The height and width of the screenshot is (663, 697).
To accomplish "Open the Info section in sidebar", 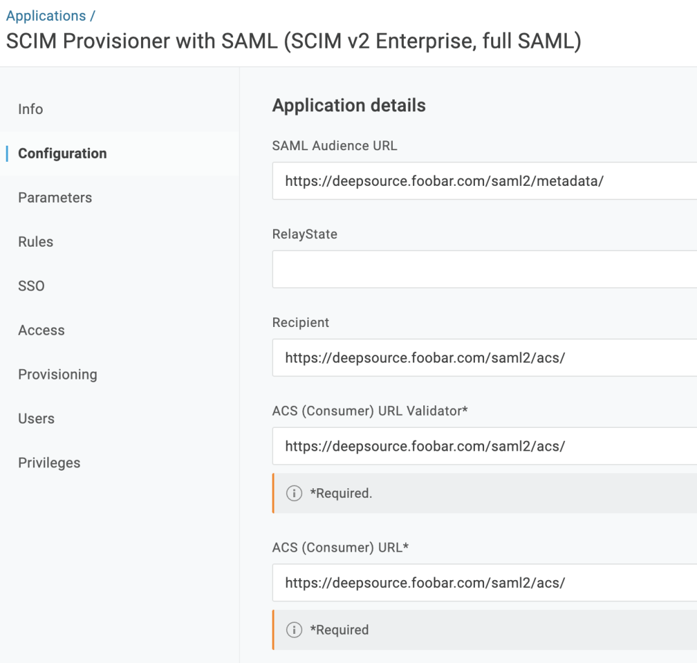I will (30, 109).
